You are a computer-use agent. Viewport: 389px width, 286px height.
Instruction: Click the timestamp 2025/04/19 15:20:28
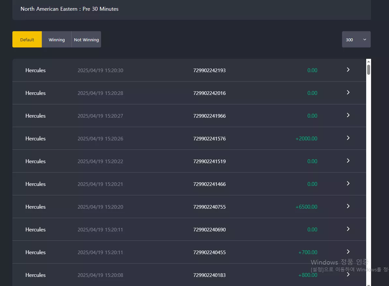pos(100,93)
